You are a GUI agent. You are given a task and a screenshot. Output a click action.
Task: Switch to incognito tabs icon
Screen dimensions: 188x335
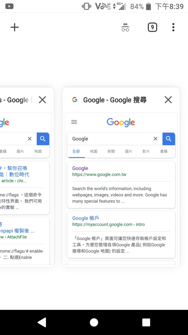125,27
